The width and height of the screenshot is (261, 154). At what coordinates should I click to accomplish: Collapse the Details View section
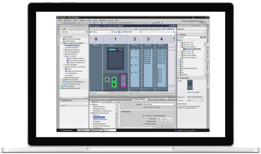[x=61, y=100]
